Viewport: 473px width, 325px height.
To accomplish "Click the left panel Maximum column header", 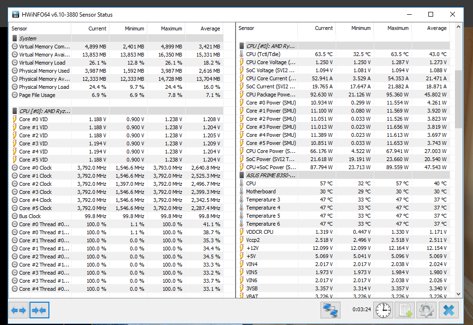I will click(x=166, y=29).
